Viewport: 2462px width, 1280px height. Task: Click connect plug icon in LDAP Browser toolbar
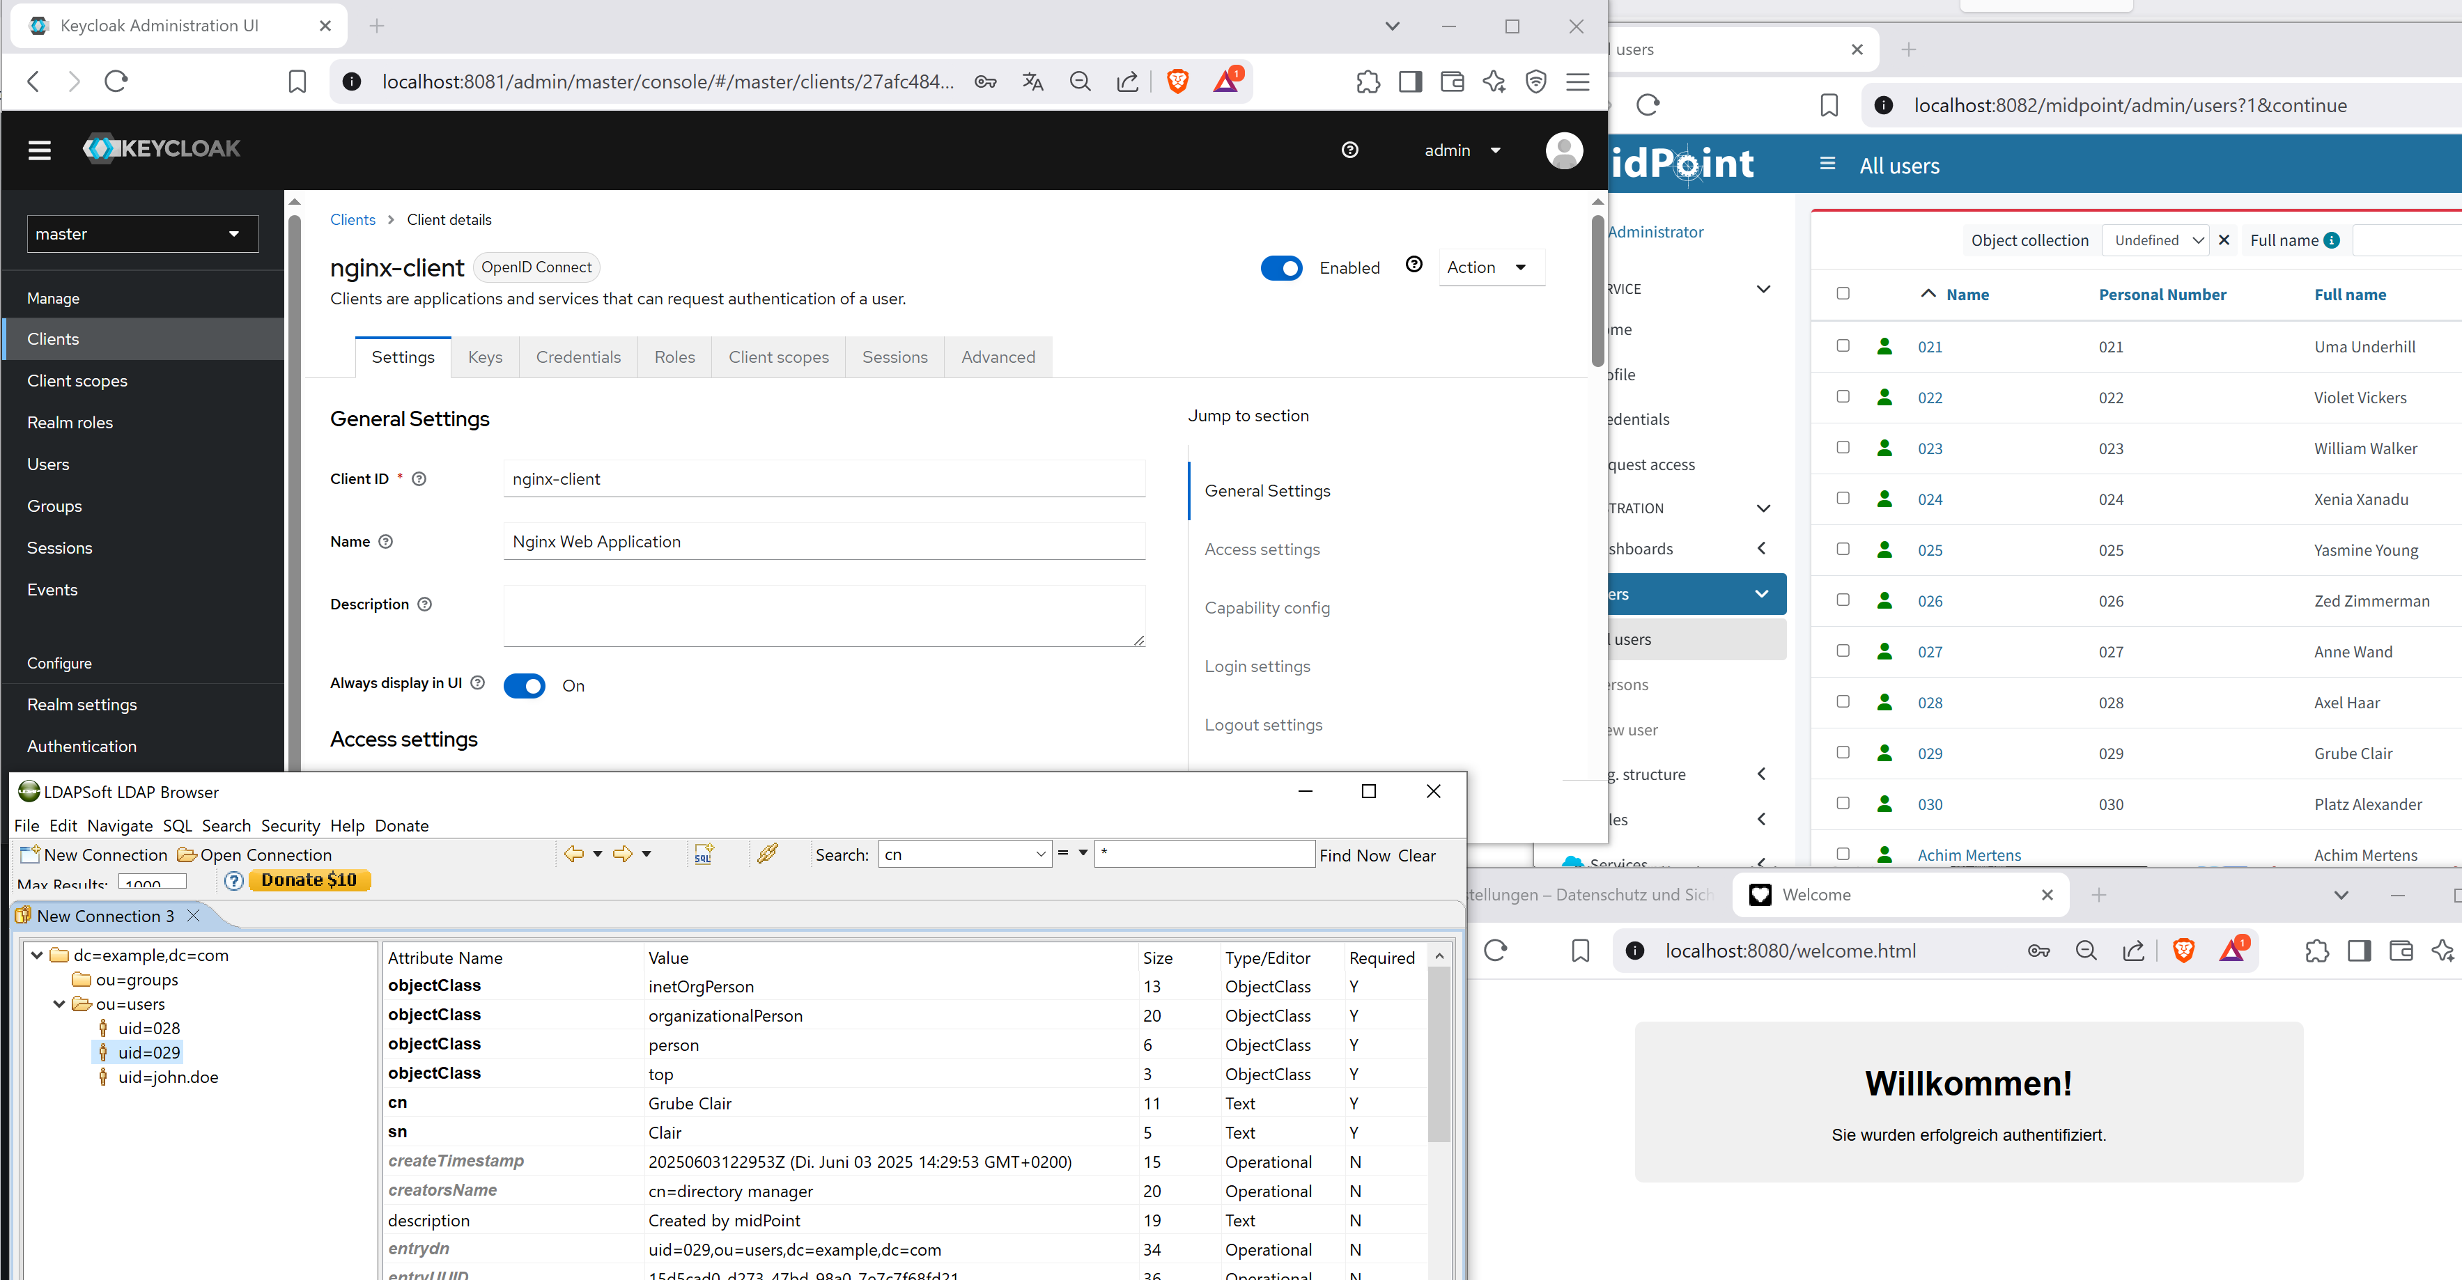pyautogui.click(x=768, y=853)
